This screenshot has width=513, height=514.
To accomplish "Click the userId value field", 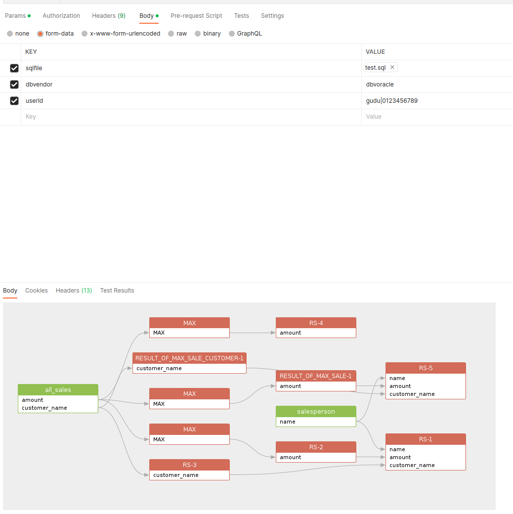I will pyautogui.click(x=435, y=101).
